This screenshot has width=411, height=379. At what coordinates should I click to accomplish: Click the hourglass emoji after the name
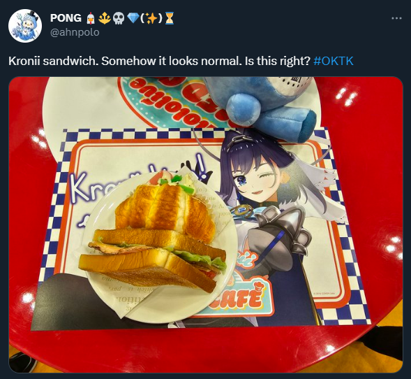[170, 18]
